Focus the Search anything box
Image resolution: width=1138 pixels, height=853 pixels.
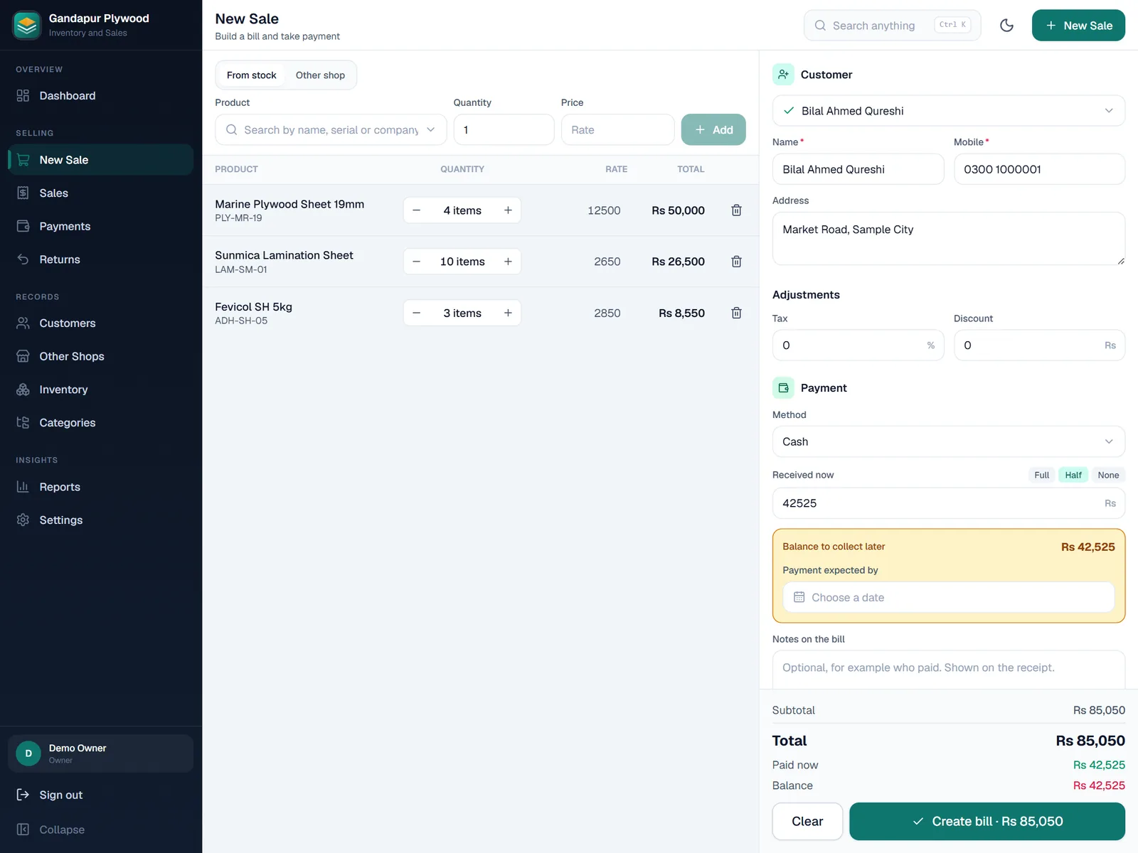coord(892,26)
